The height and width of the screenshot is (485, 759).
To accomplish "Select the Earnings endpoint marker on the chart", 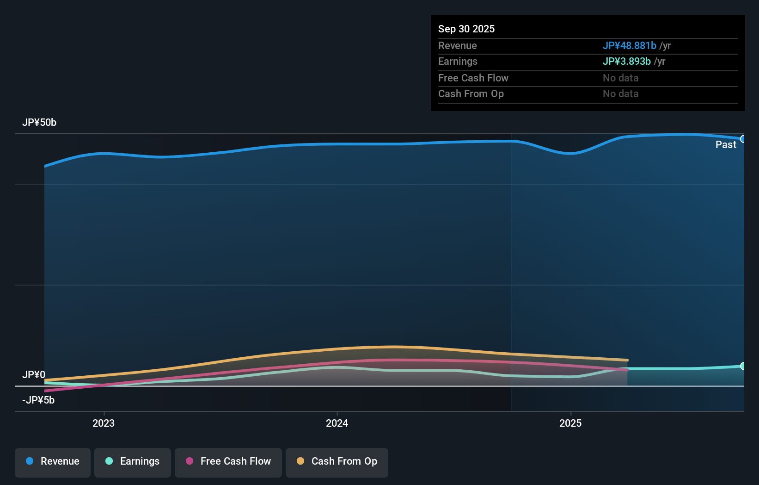I will [743, 366].
